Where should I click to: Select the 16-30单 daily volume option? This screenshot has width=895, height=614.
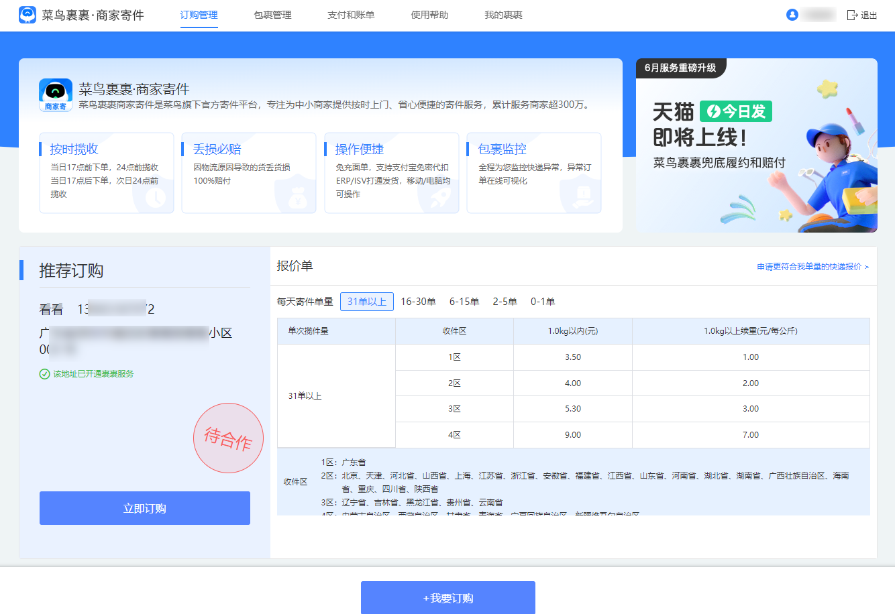click(x=418, y=302)
